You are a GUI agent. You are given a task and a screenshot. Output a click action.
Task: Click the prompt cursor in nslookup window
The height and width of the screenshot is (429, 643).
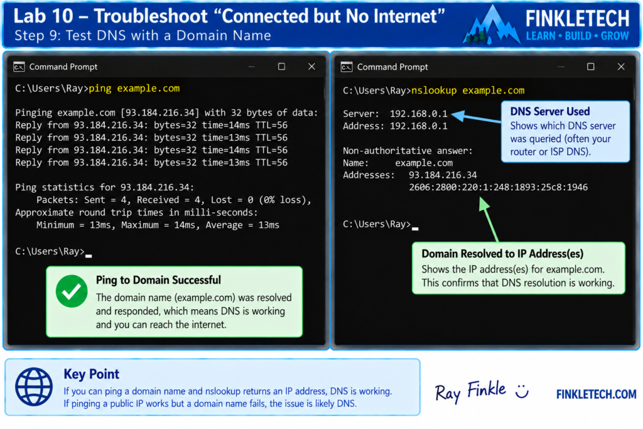tap(415, 228)
